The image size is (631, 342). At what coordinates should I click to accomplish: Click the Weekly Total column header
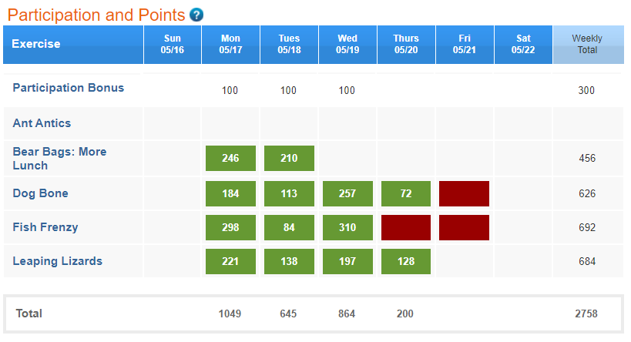pyautogui.click(x=587, y=45)
